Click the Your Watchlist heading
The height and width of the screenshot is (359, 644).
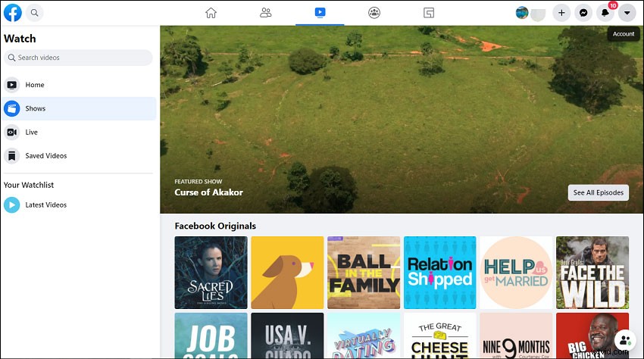click(x=29, y=186)
